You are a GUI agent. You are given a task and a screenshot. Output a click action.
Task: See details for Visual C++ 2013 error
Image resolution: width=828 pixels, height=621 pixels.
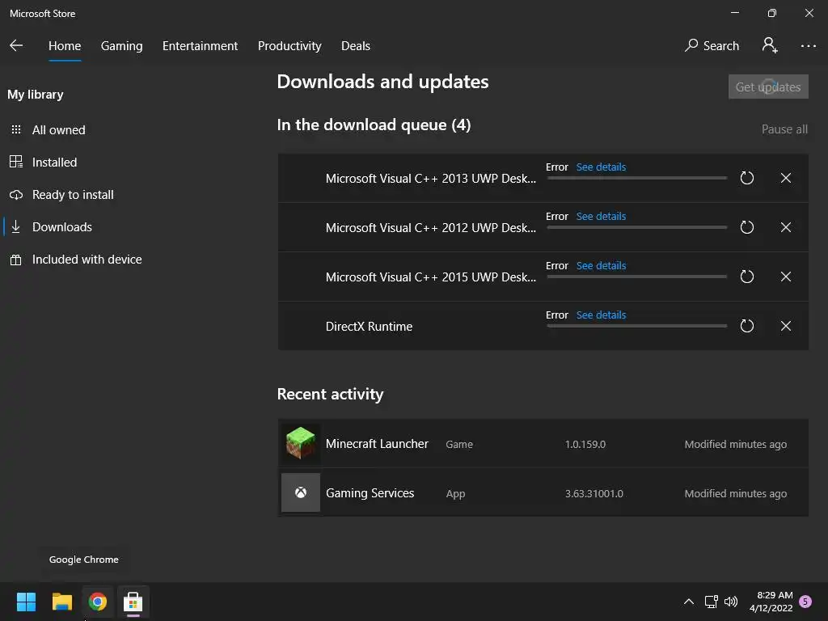tap(601, 167)
